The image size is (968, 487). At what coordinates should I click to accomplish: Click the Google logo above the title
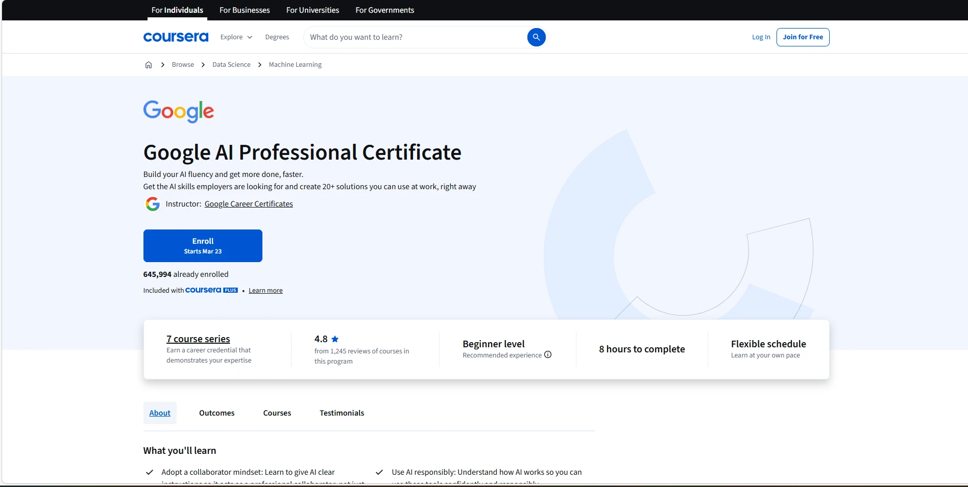[178, 112]
